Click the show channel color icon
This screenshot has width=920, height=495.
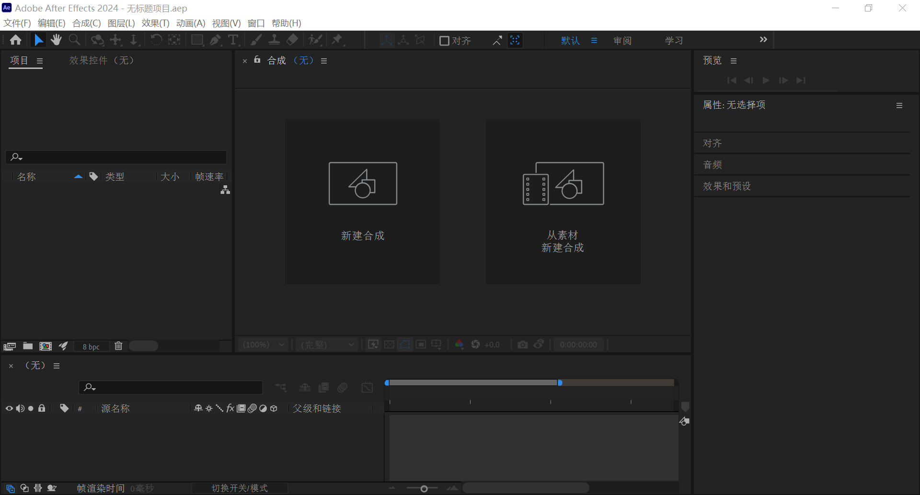click(x=459, y=345)
